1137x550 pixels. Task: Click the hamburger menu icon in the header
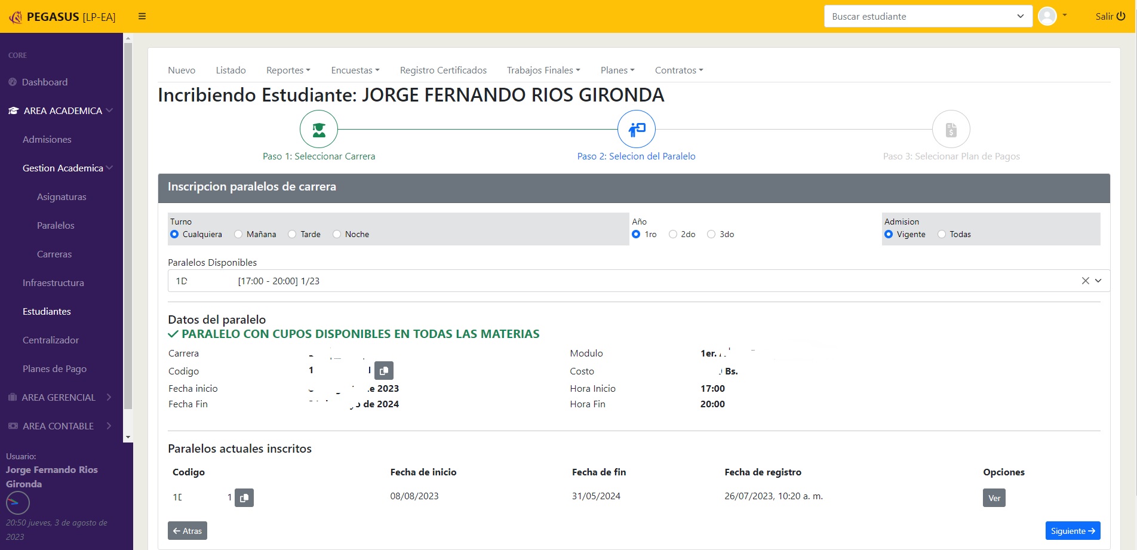142,16
